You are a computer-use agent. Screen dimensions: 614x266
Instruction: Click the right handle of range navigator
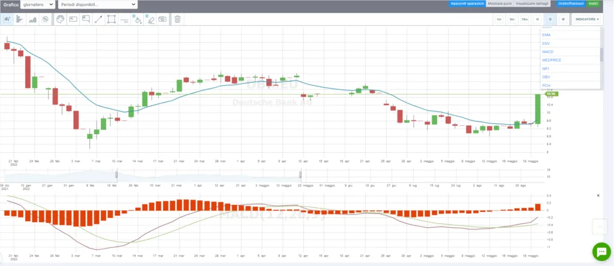tap(300, 174)
